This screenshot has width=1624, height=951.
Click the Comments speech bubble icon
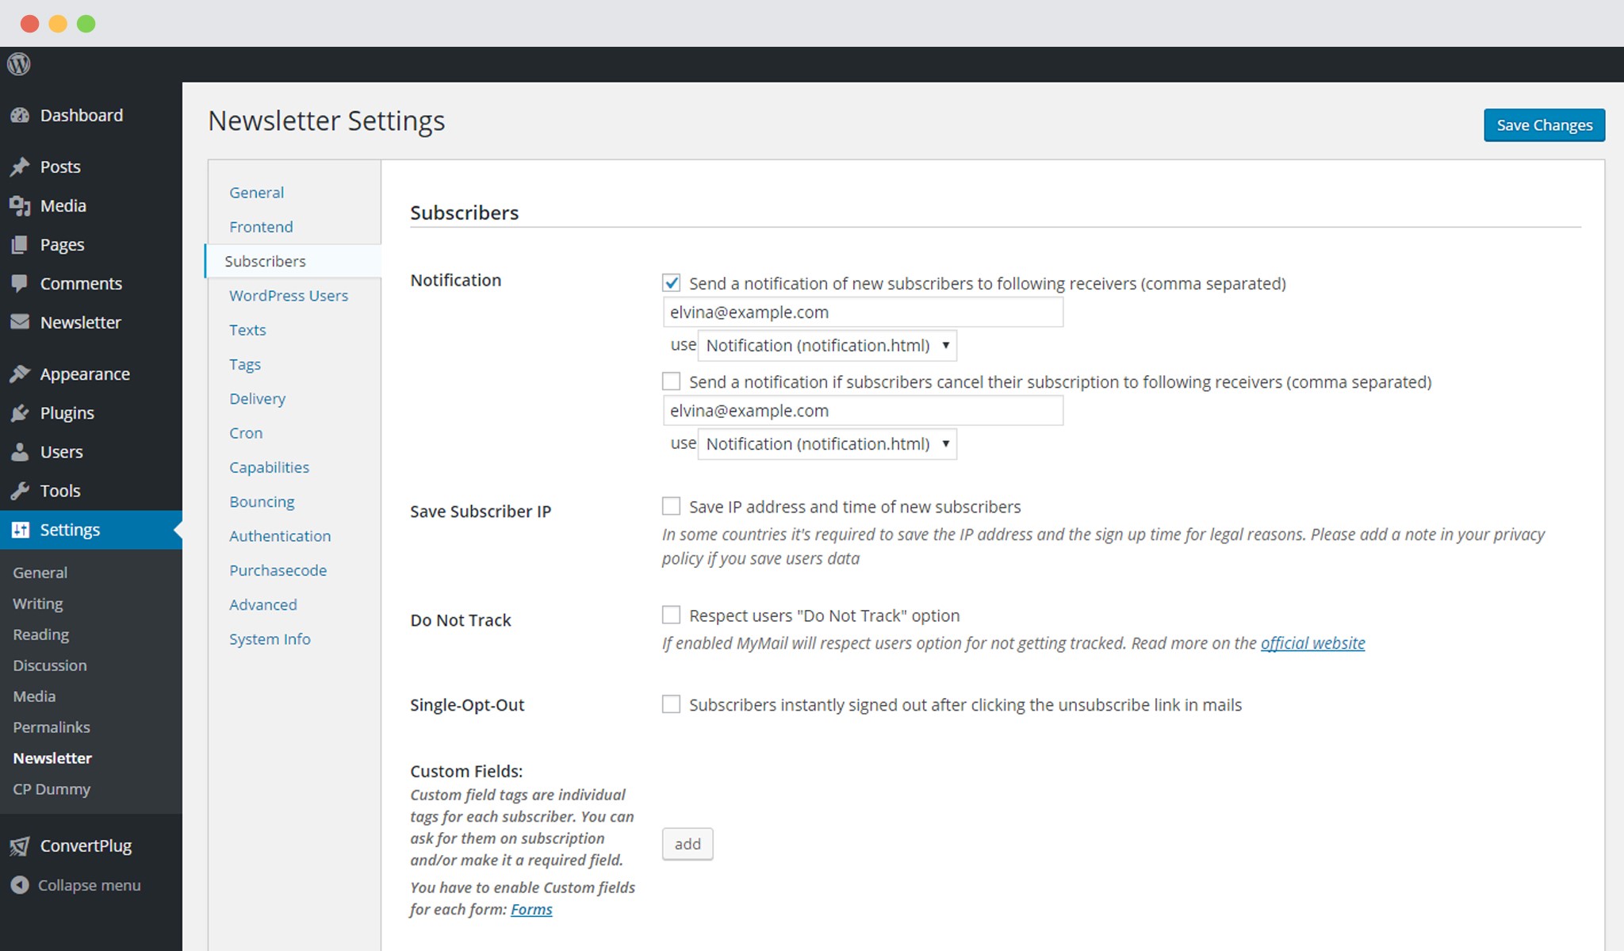coord(20,284)
